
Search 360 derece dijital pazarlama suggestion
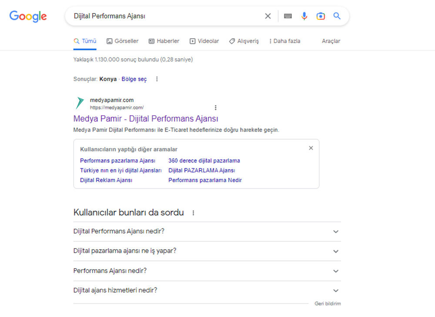pos(204,160)
